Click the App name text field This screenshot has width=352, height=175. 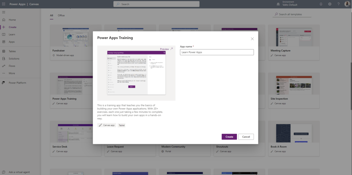(x=217, y=52)
